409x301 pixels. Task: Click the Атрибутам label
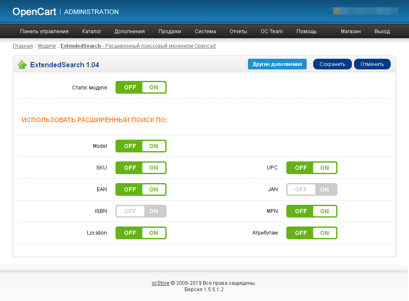pos(265,233)
